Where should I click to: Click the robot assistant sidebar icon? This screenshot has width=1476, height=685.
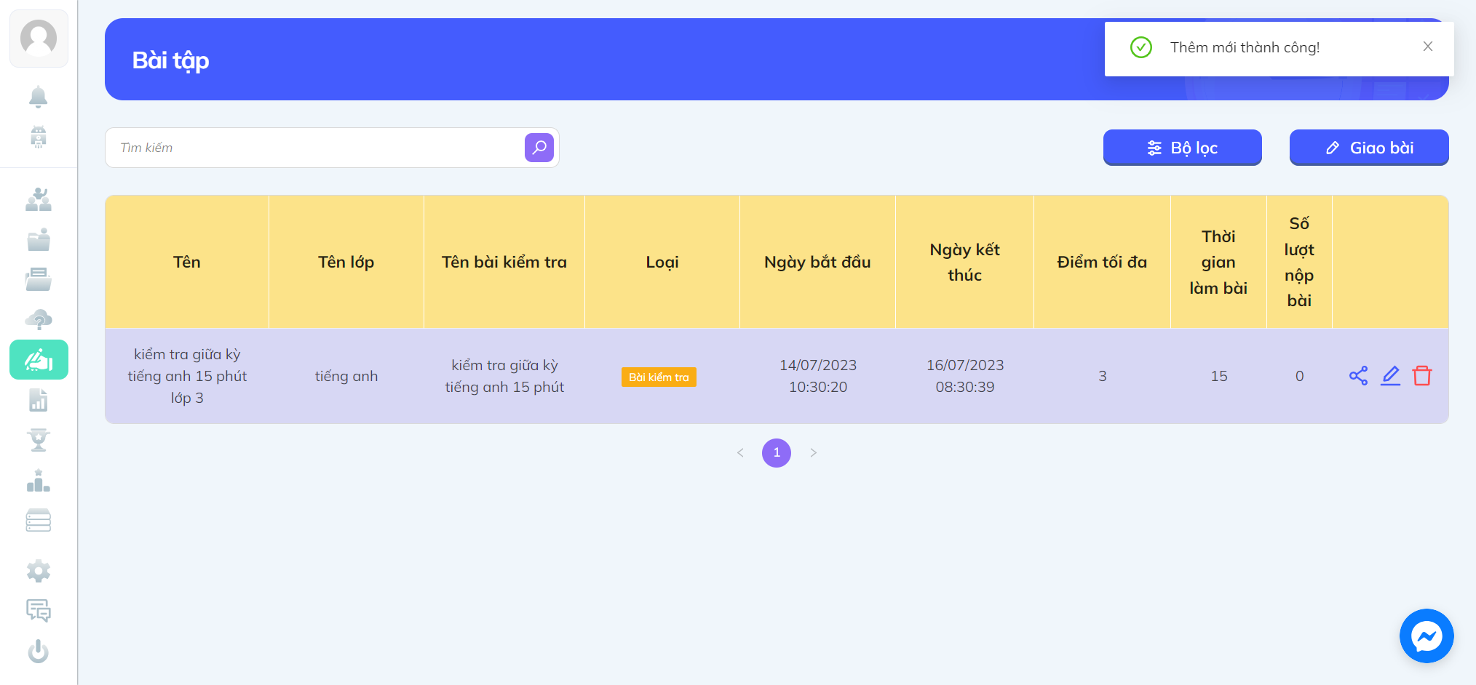(39, 137)
